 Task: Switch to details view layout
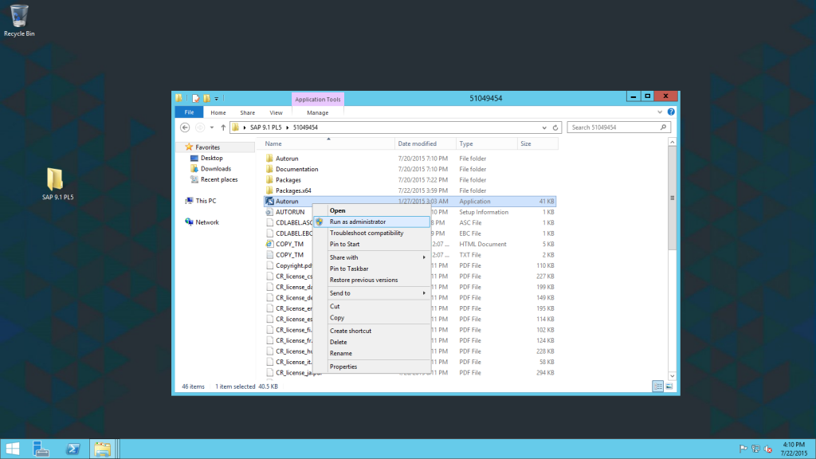coord(657,386)
